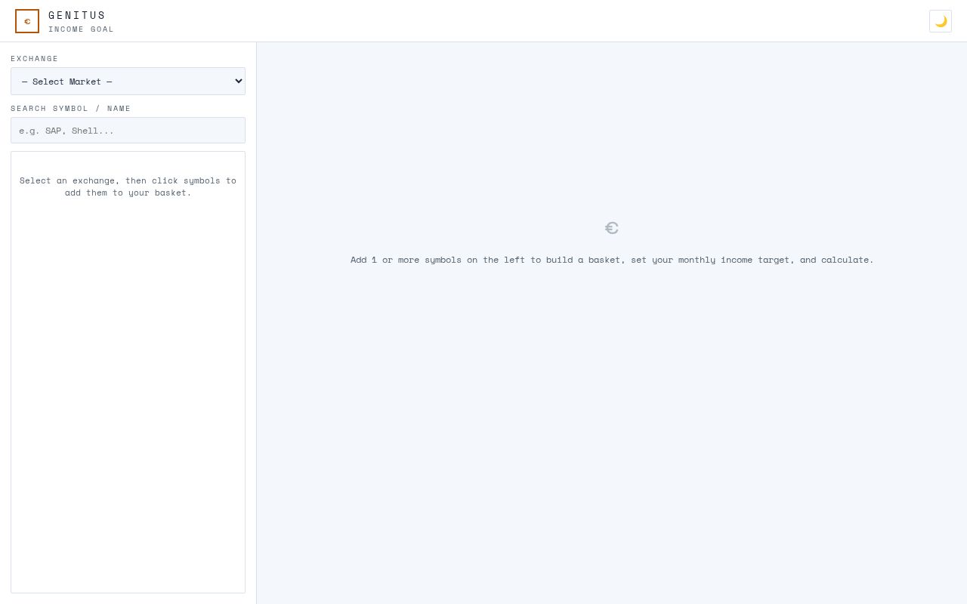The image size is (967, 604).
Task: Click the Genitus euro logo icon
Action: (x=27, y=21)
